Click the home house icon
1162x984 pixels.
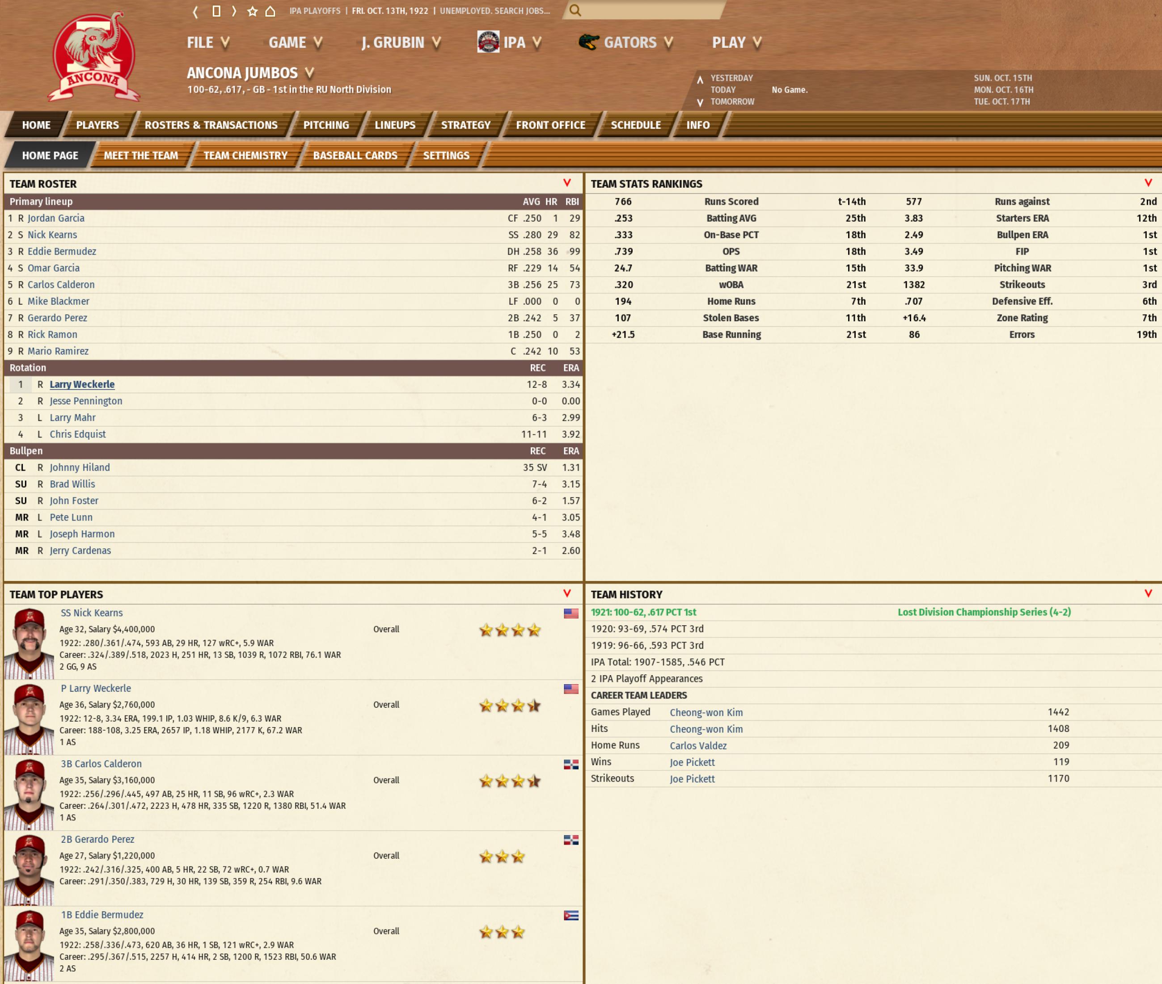click(x=270, y=11)
